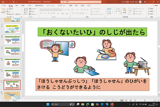Click the 共有 share button
The width and height of the screenshot is (160, 107).
point(155,6)
